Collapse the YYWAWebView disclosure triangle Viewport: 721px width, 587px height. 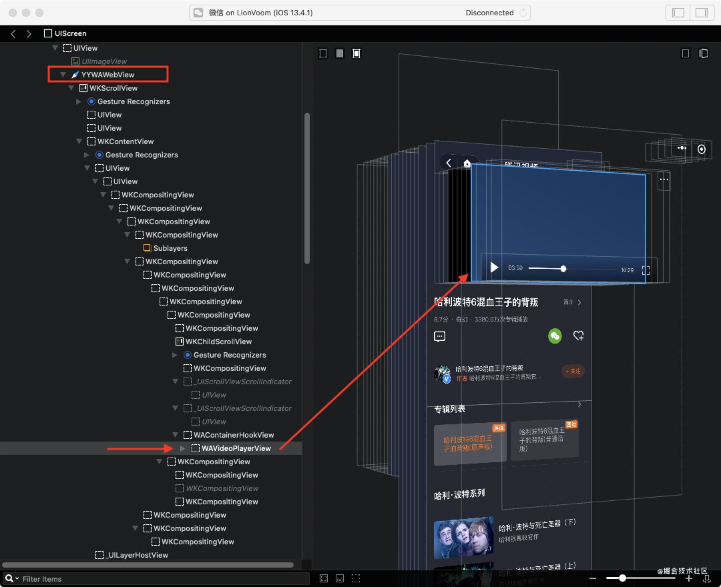click(63, 75)
